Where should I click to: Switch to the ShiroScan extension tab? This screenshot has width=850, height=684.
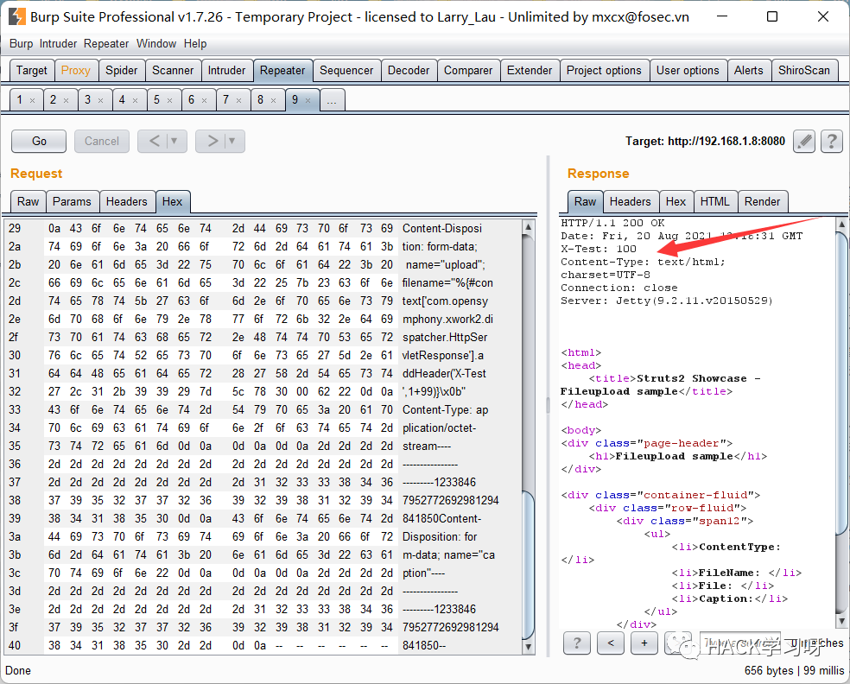click(x=804, y=71)
